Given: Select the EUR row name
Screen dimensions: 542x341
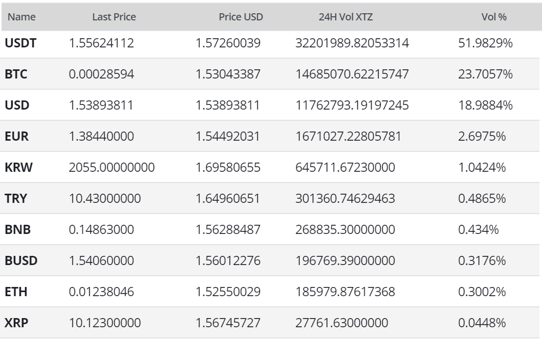Looking at the screenshot, I should click(17, 136).
